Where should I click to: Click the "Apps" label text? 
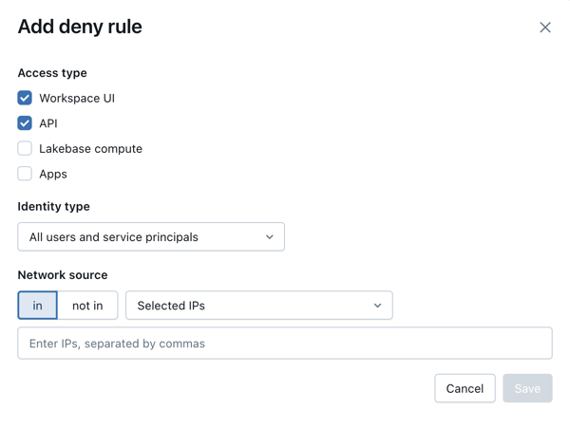click(x=53, y=174)
